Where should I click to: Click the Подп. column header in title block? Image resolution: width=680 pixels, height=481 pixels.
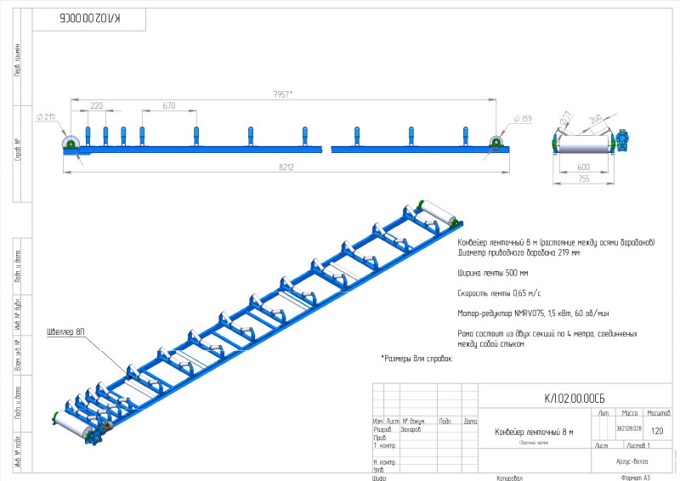click(x=445, y=422)
